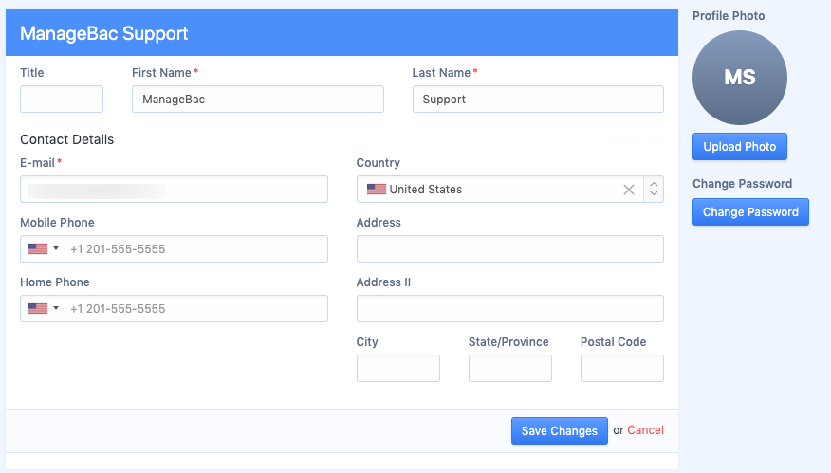Click the US flag in Country field
Screen dimensions: 831x473
(x=377, y=189)
